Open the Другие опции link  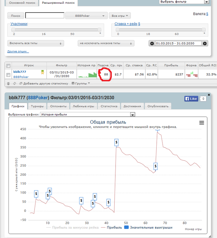(18, 51)
